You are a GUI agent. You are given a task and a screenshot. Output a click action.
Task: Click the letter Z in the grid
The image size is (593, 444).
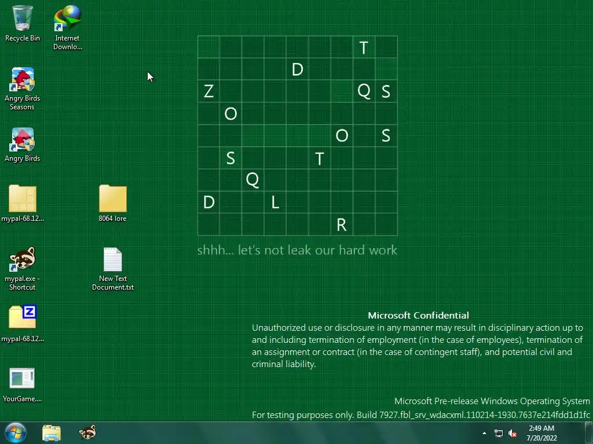pos(208,91)
